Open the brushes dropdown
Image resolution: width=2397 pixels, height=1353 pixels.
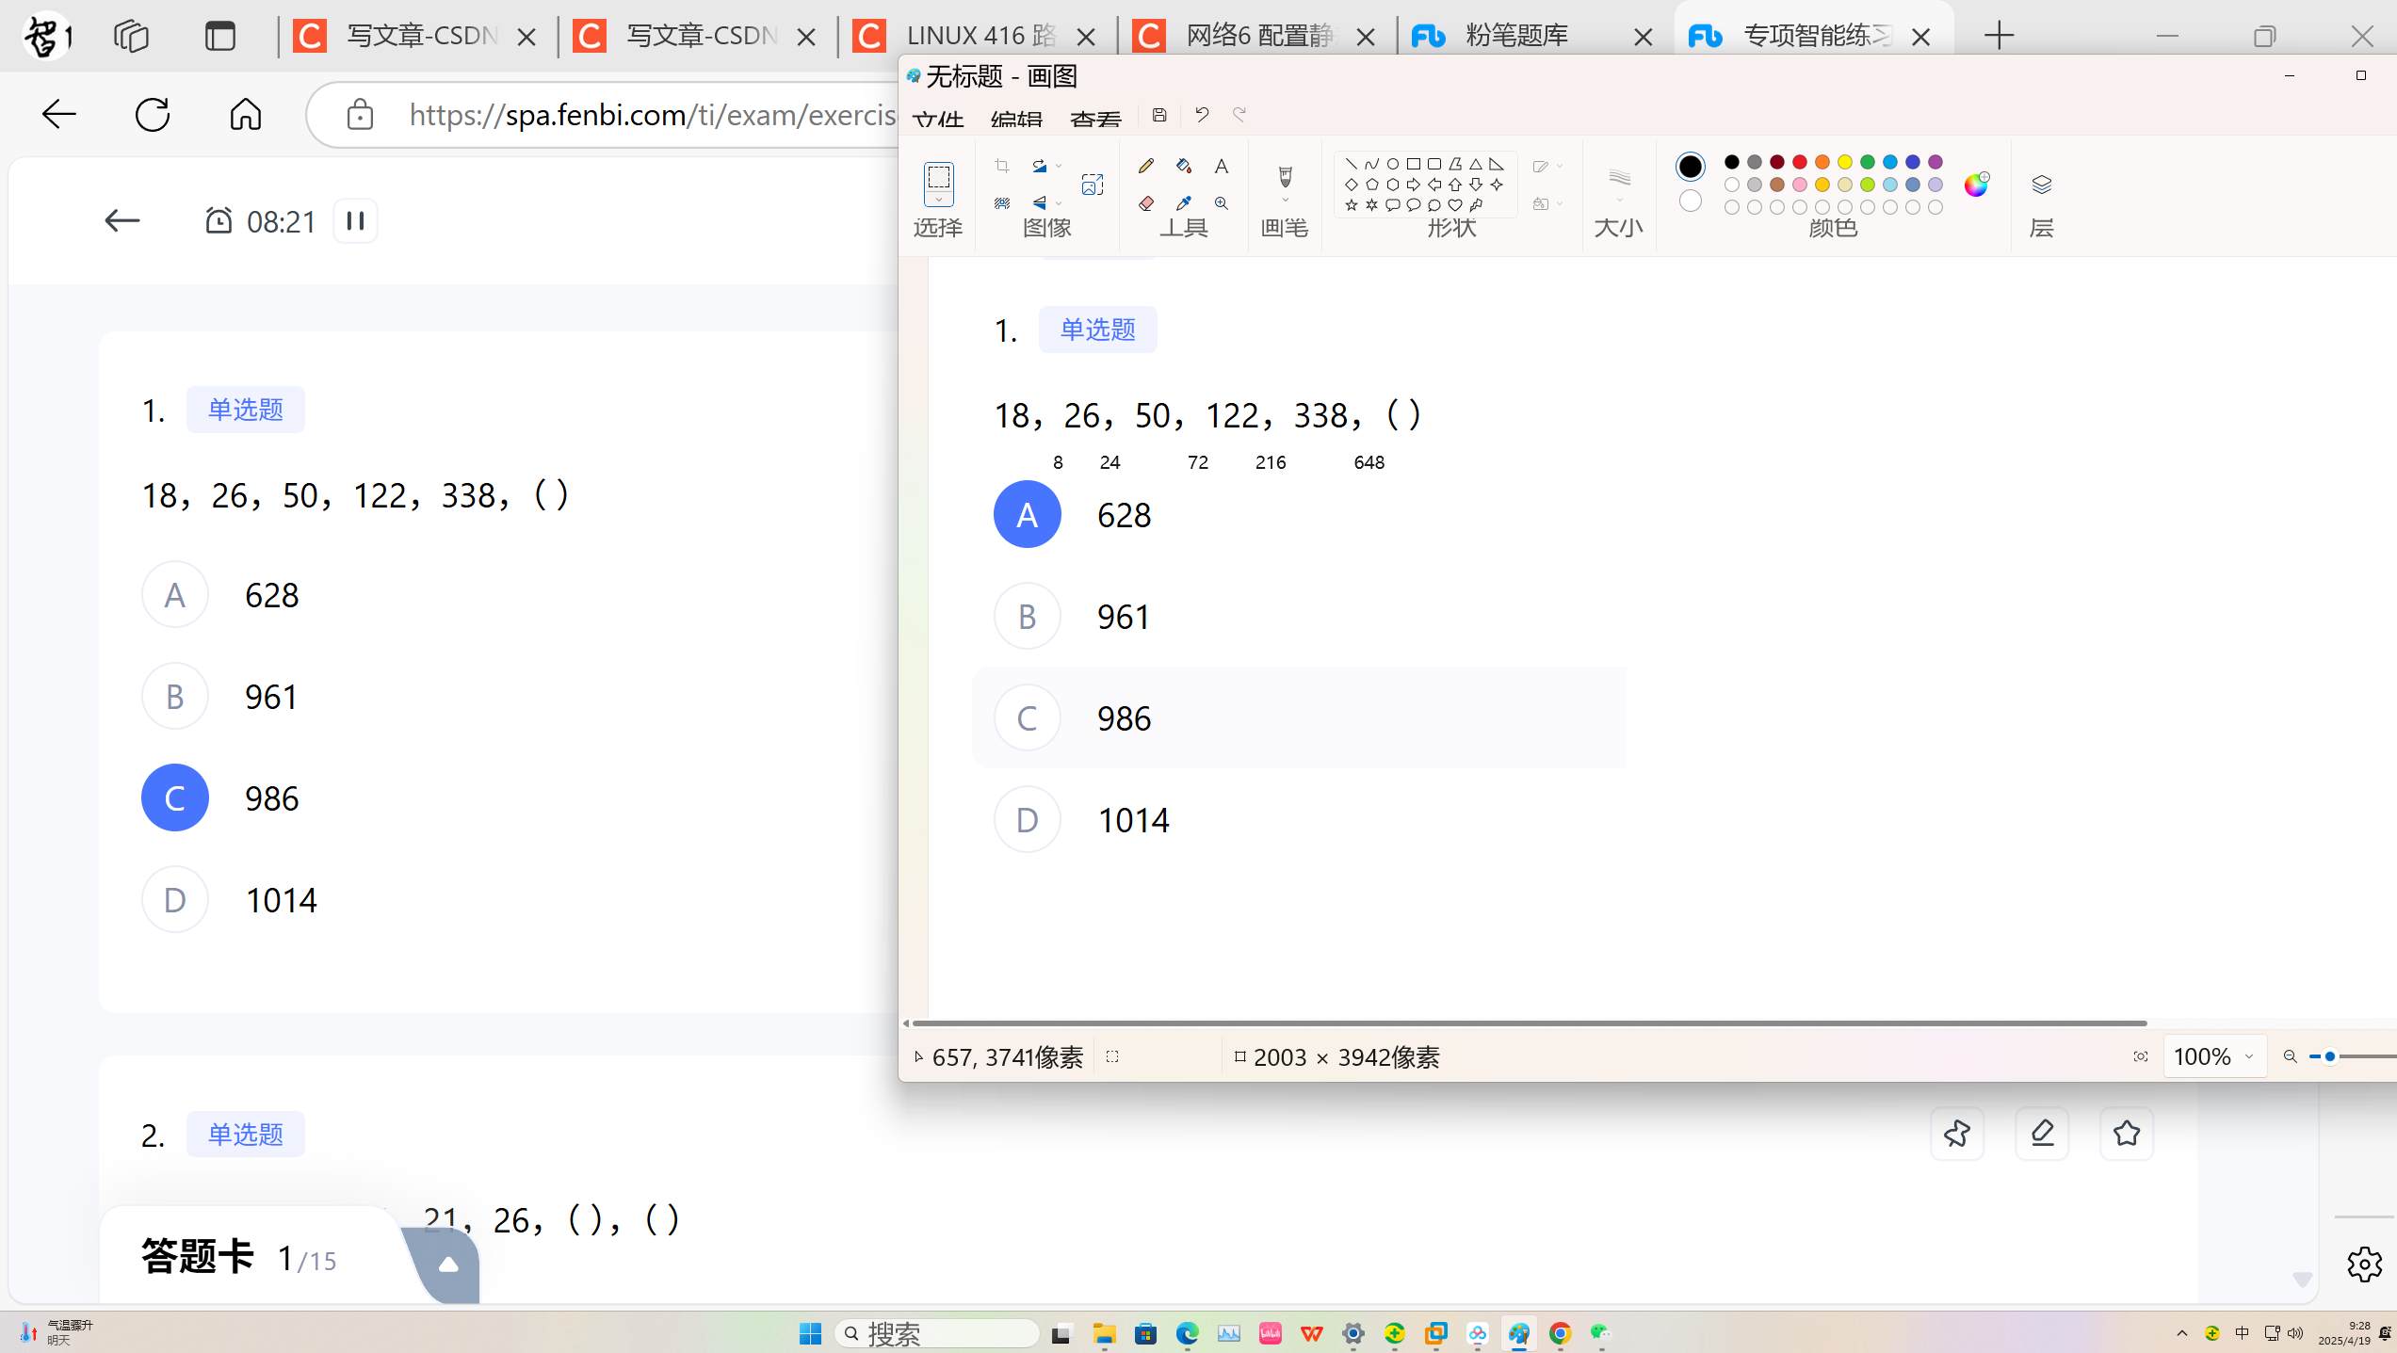1285,201
